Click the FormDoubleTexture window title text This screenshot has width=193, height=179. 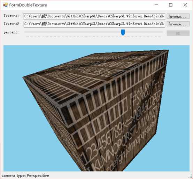click(x=28, y=5)
